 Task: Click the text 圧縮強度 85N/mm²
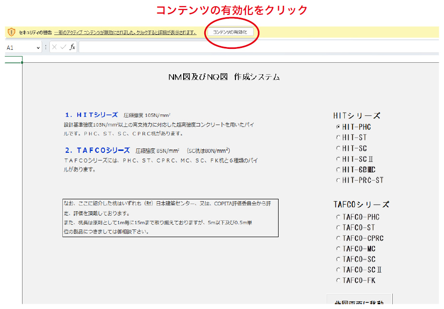[157, 151]
